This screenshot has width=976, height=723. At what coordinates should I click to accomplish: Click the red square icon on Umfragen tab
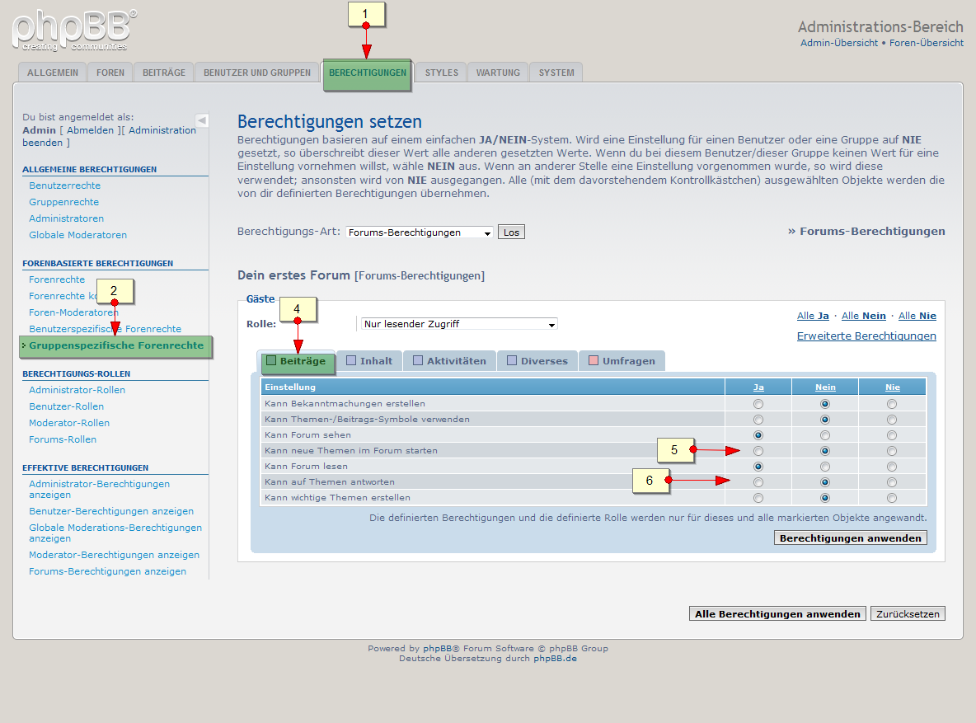[594, 361]
